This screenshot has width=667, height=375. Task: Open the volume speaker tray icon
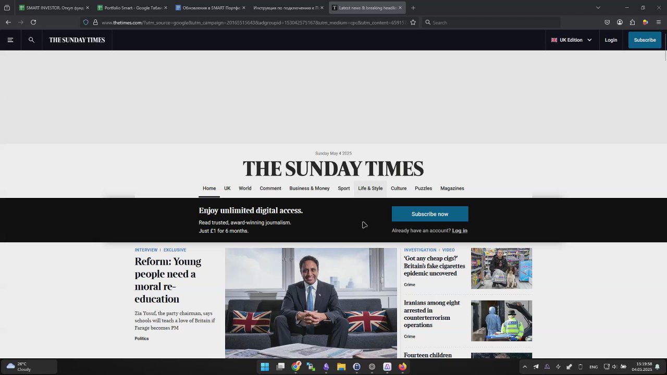tap(614, 367)
